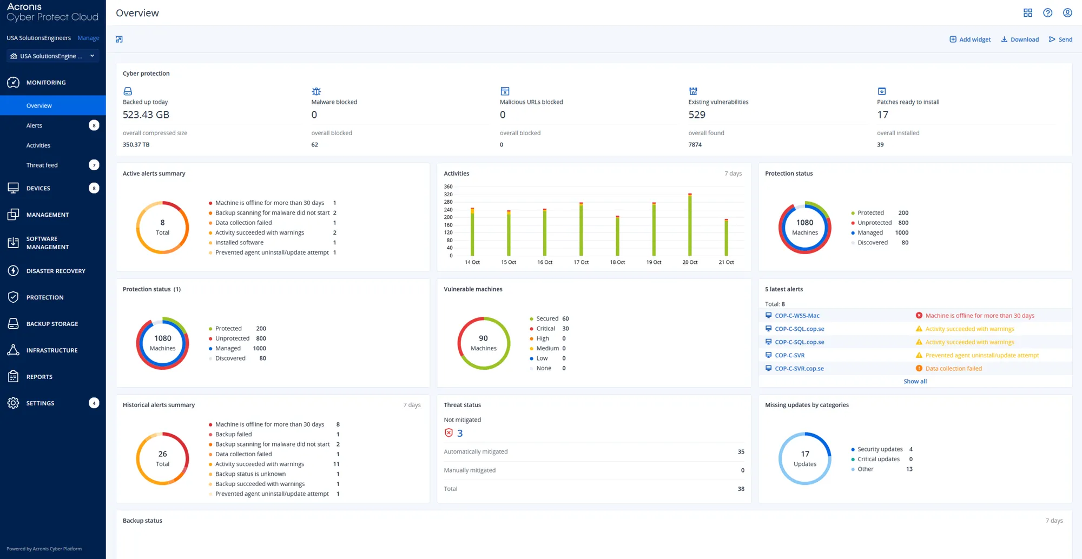
Task: Click Show all under latest alerts
Action: (915, 382)
